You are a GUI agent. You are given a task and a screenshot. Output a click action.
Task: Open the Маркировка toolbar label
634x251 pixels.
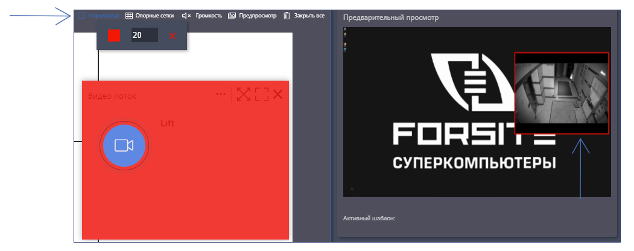[104, 16]
